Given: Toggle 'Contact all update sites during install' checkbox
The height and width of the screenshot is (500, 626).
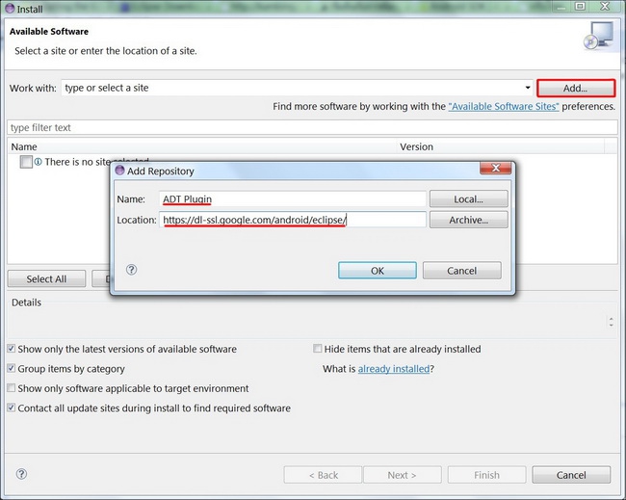Looking at the screenshot, I should (x=12, y=408).
